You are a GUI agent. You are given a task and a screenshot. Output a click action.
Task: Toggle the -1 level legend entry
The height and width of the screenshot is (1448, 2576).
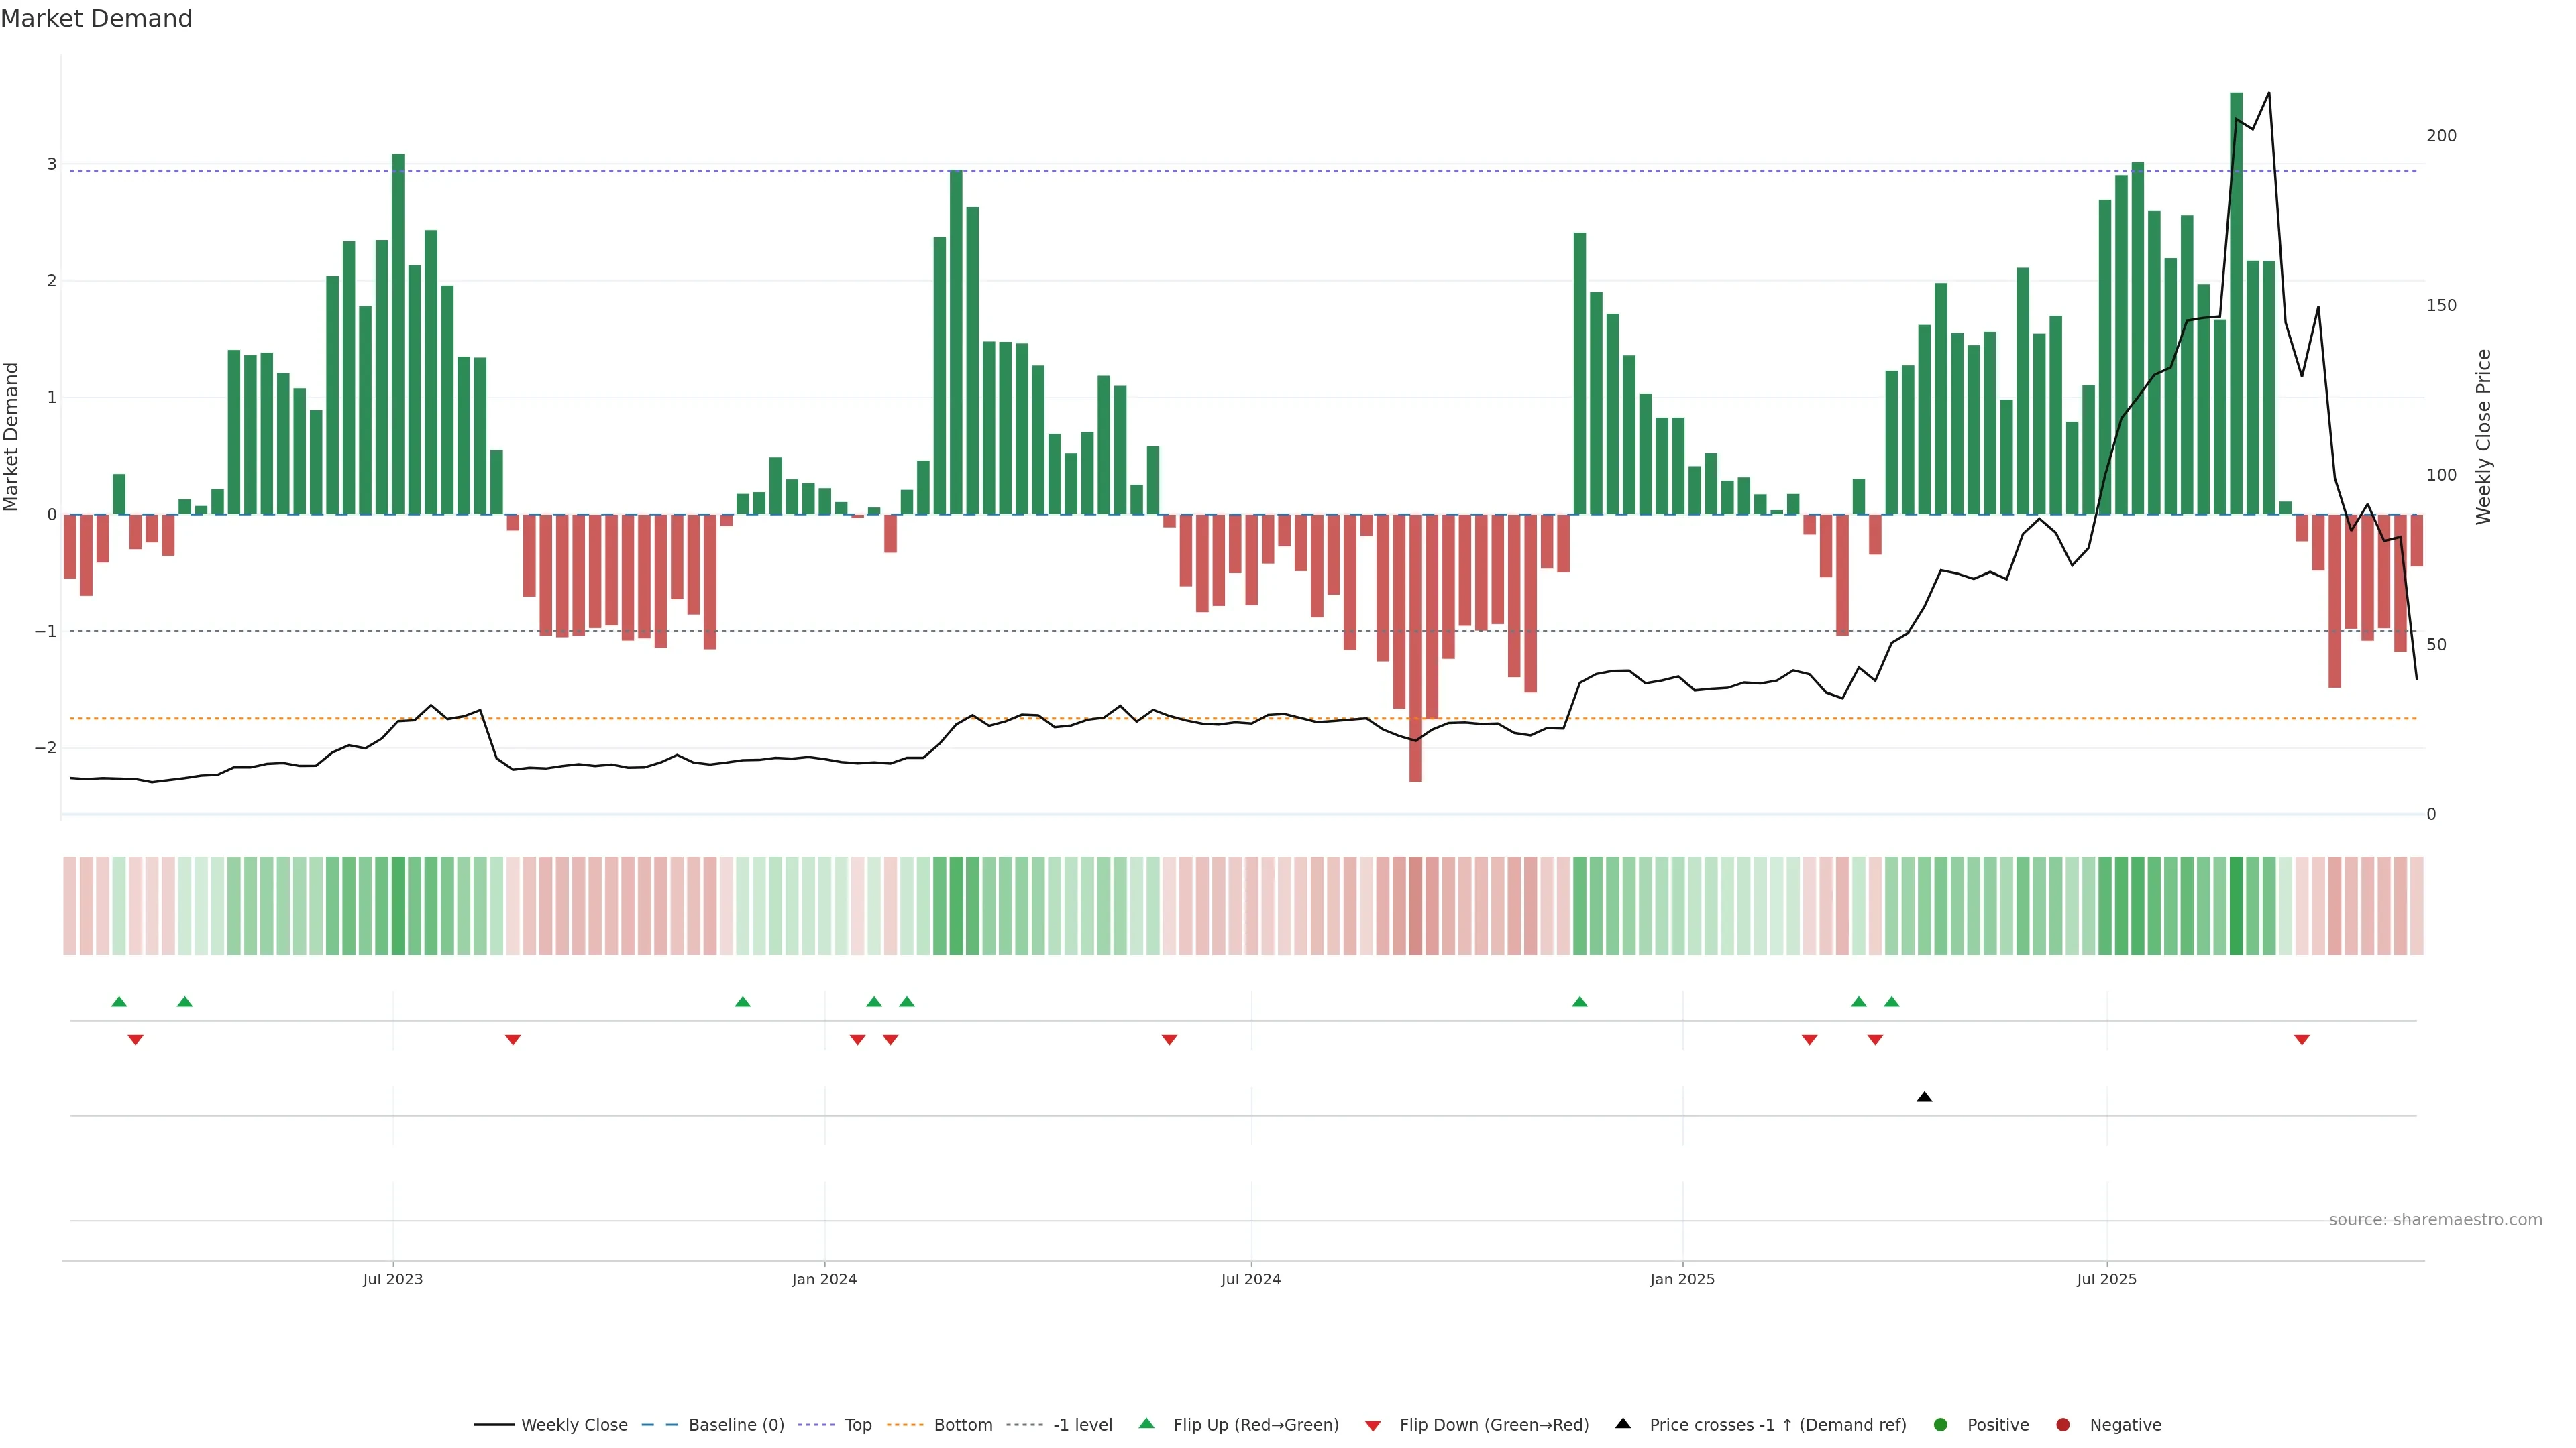(1082, 1424)
